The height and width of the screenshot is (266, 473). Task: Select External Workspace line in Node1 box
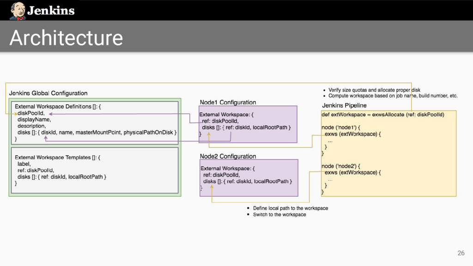click(226, 115)
